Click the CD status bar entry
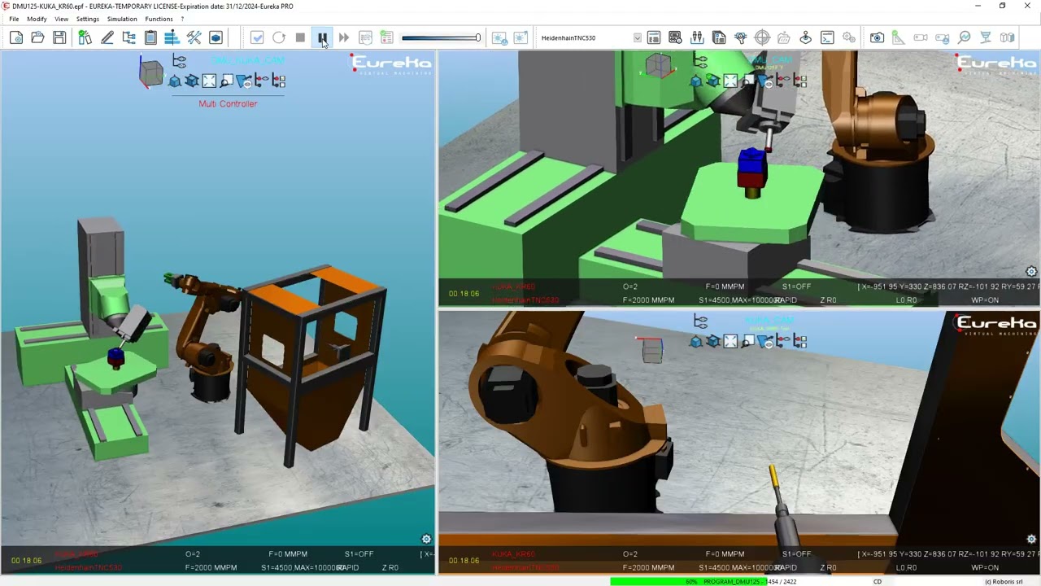This screenshot has width=1041, height=586. point(878,581)
